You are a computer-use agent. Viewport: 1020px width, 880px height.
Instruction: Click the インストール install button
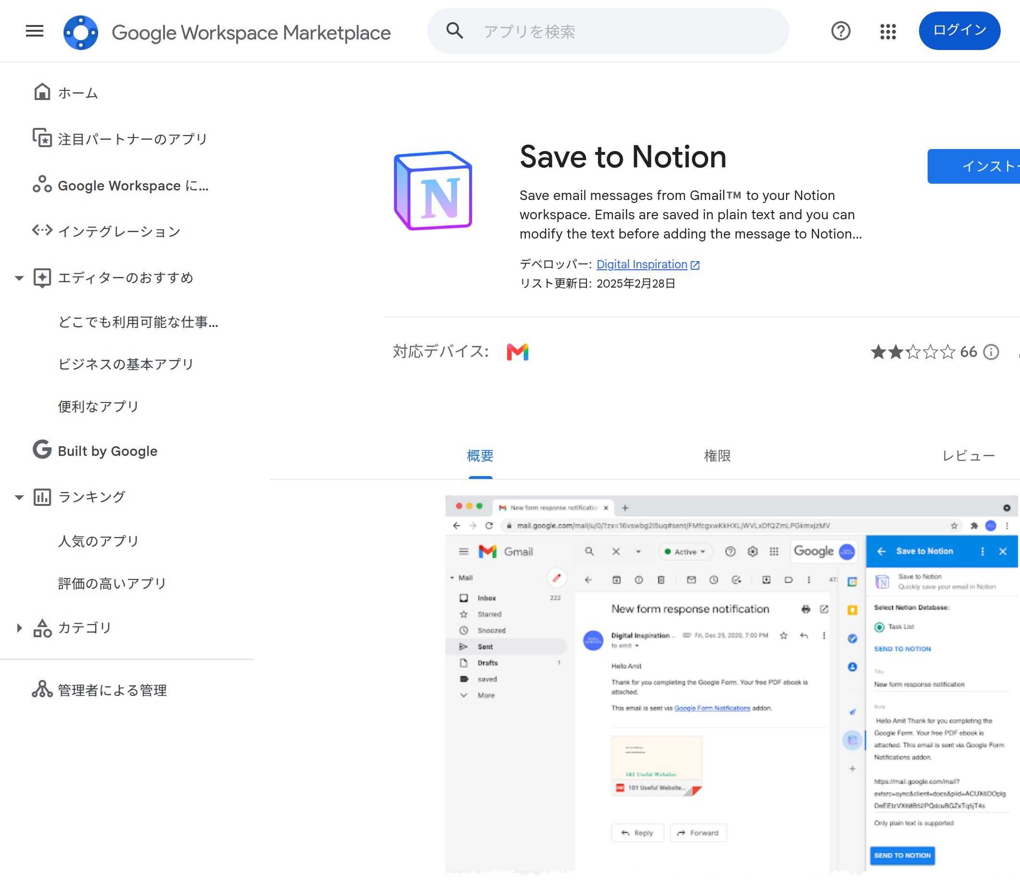974,166
